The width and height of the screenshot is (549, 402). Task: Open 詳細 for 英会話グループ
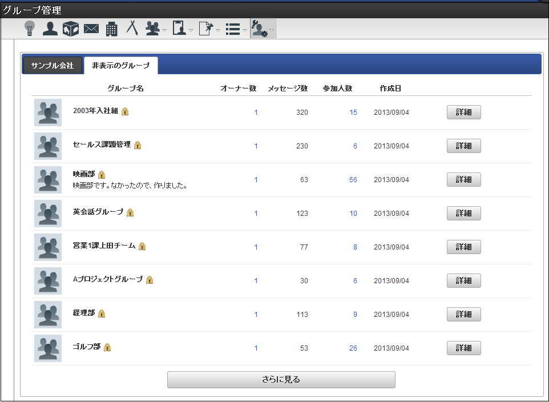click(x=463, y=214)
